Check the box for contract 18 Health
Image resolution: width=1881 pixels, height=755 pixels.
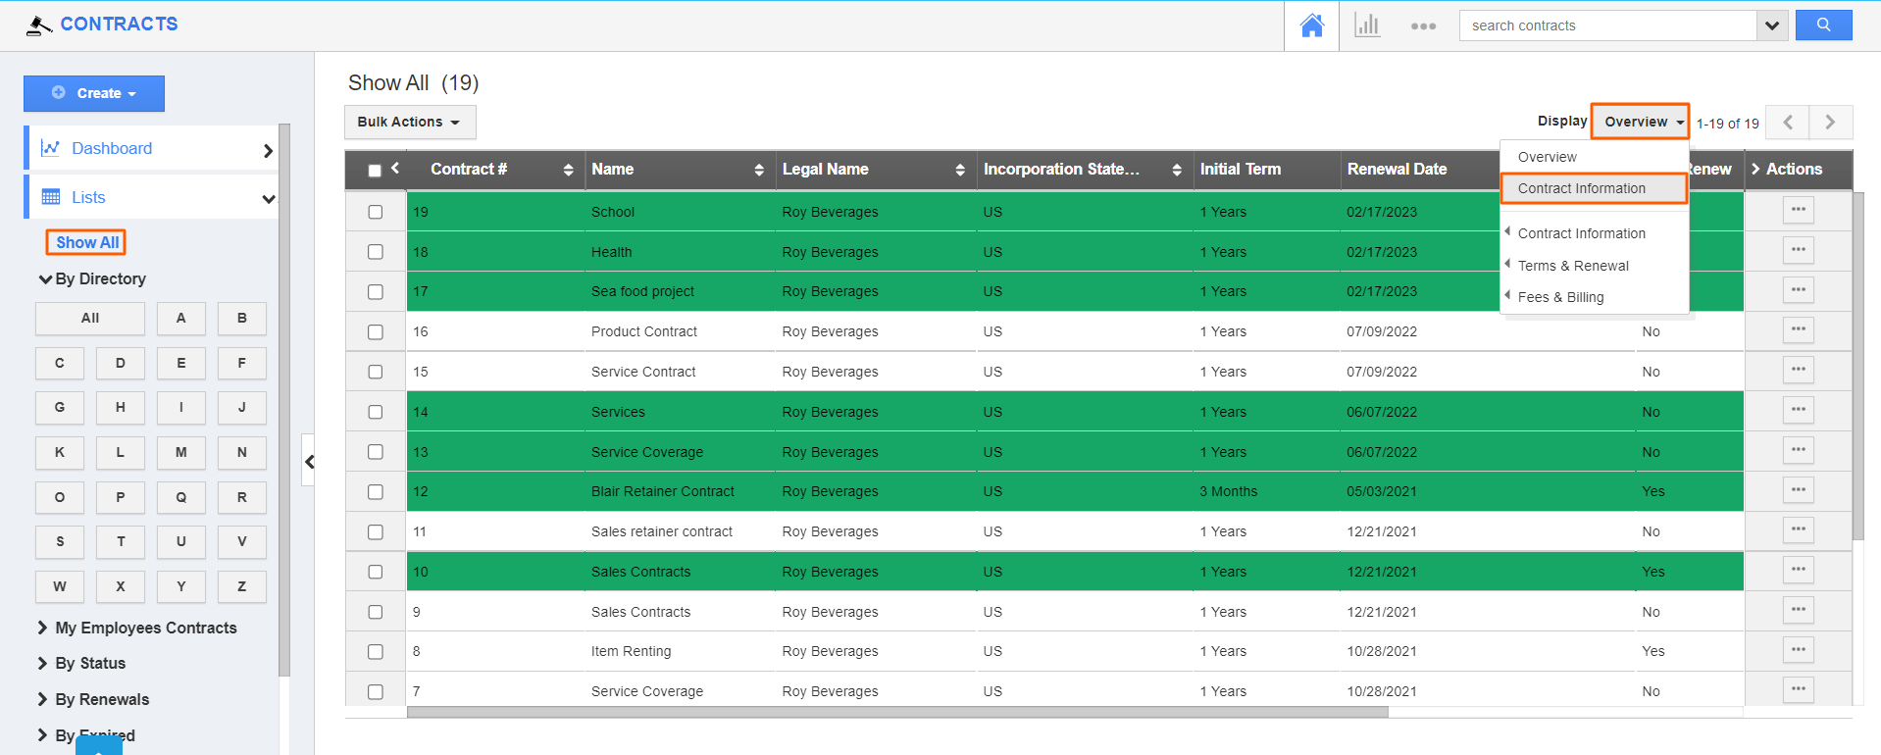click(375, 252)
